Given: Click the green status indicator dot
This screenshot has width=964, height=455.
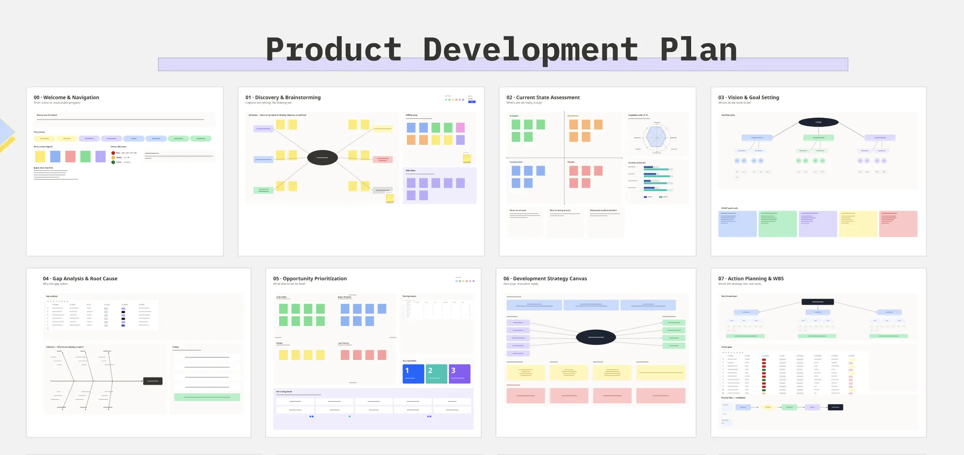Looking at the screenshot, I should point(113,162).
